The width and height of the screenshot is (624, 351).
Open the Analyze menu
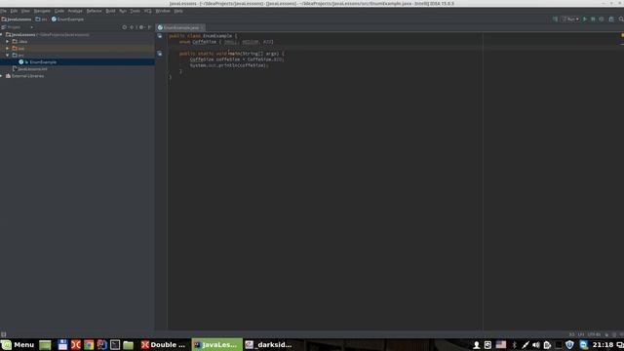click(75, 11)
